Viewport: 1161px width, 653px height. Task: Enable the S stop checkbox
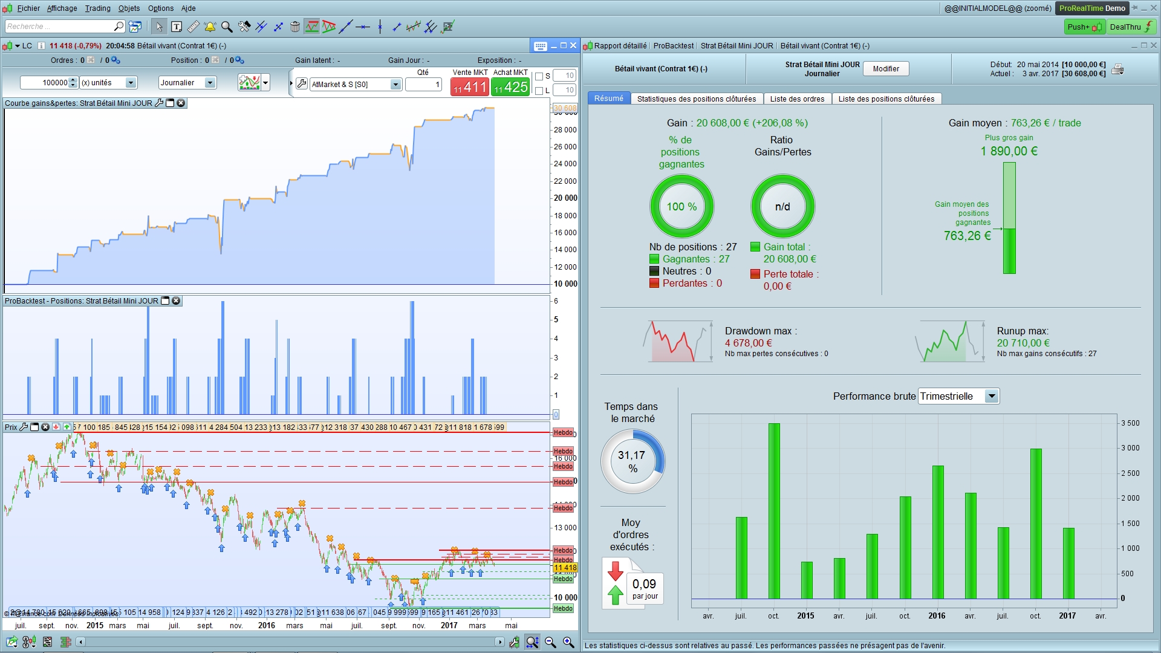coord(539,76)
